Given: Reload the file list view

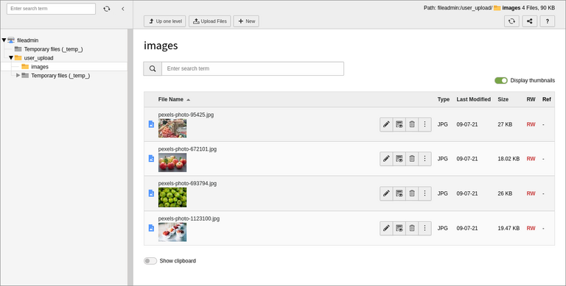Looking at the screenshot, I should pyautogui.click(x=511, y=21).
